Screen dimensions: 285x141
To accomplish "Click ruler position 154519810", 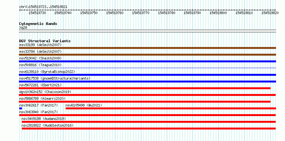I will 244,13.
